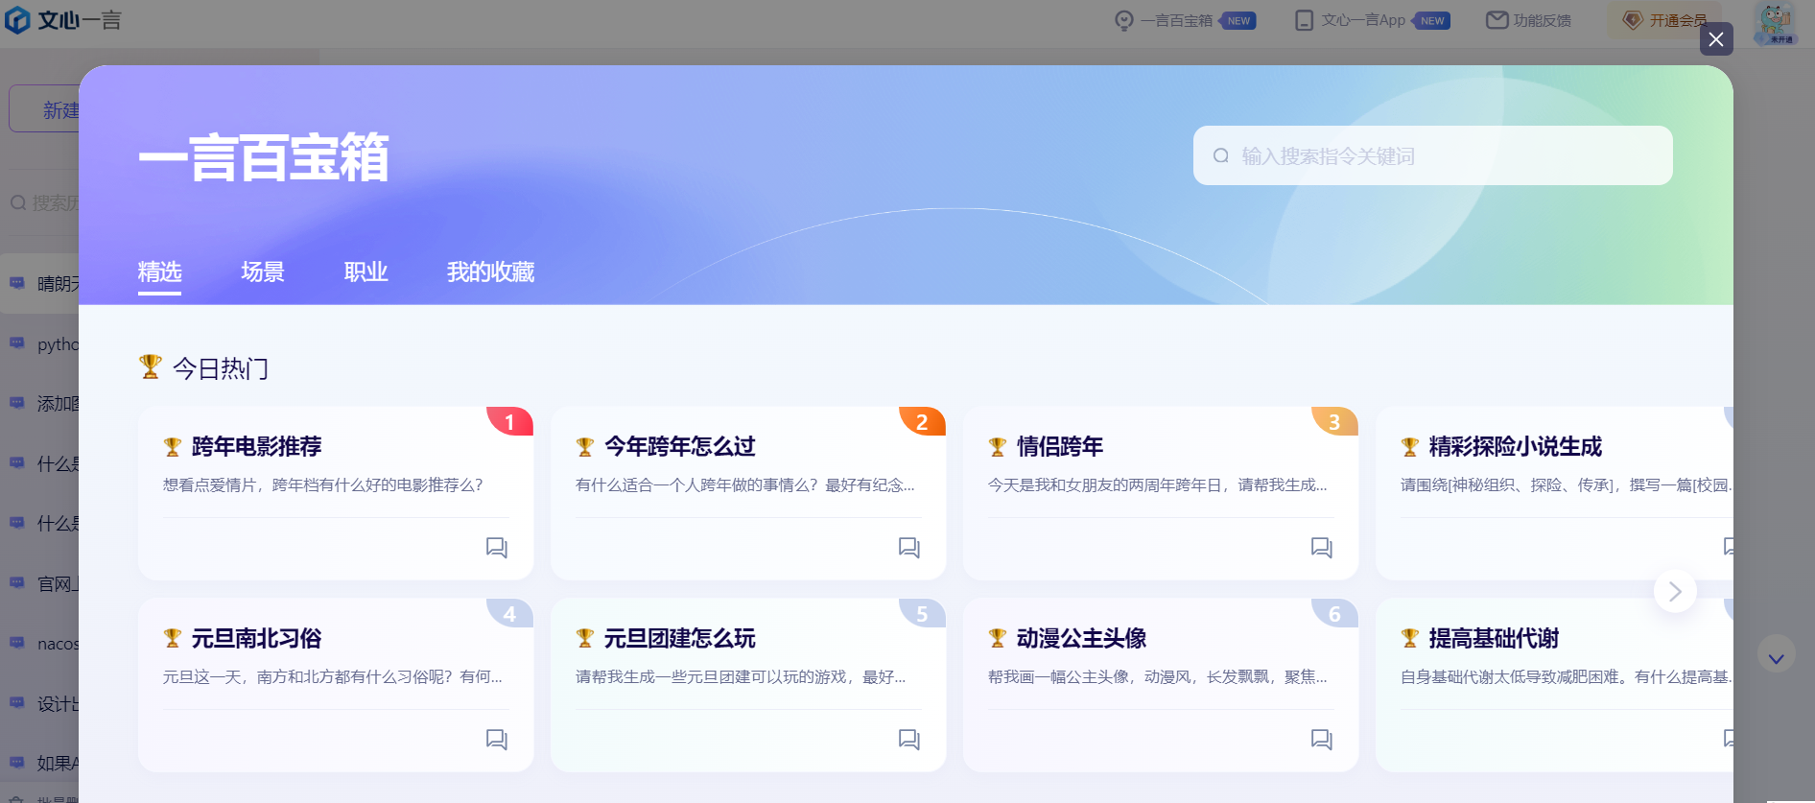Viewport: 1815px width, 803px height.
Task: Click the search magnifier icon in the dialog
Action: [x=1220, y=155]
